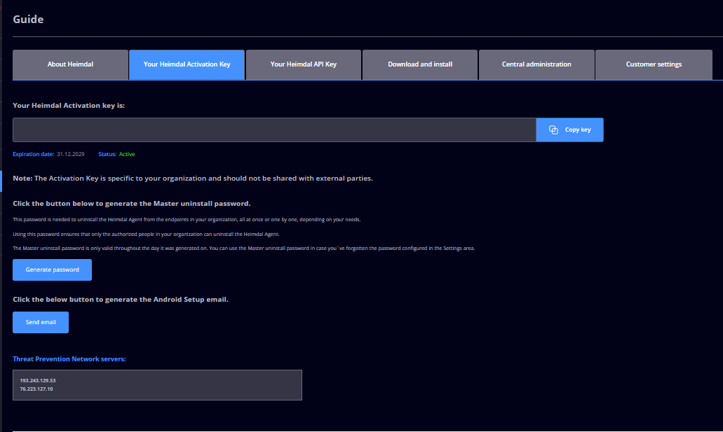Click the Threat Prevention Network servers heading
The height and width of the screenshot is (432, 723).
[69, 358]
